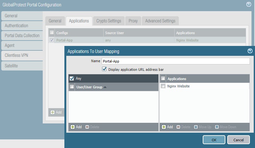This screenshot has height=148, width=255.
Task: Open help for GlobalProtect Portal Configuration
Action: (249, 4)
